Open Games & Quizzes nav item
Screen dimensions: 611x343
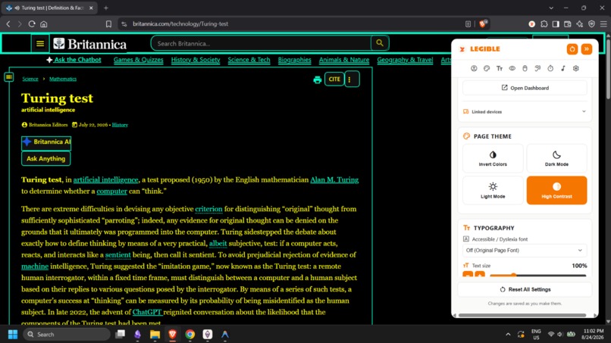[138, 60]
